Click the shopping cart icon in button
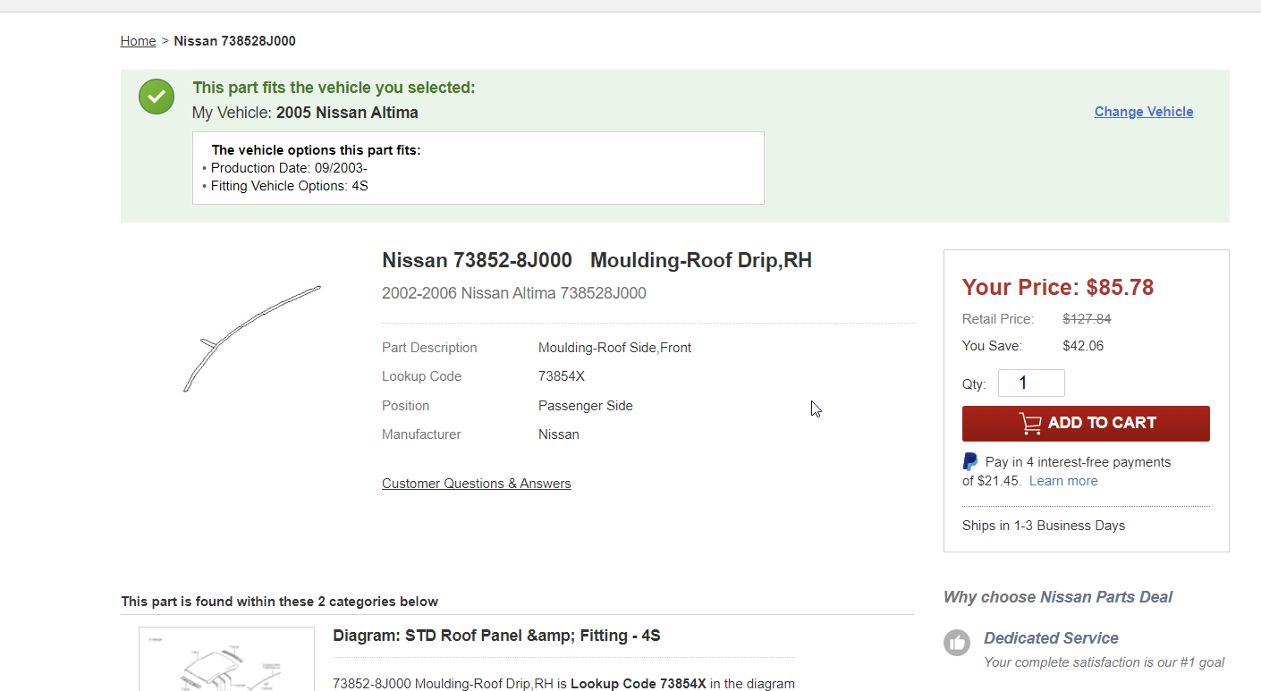Screen dimensions: 1261x691 click(1030, 424)
